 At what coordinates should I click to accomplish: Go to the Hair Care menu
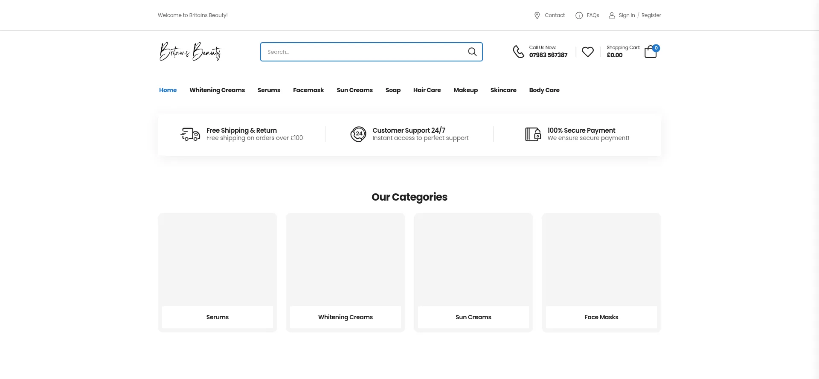(x=427, y=90)
